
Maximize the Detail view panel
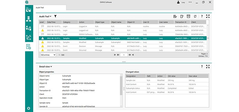coord(208,66)
